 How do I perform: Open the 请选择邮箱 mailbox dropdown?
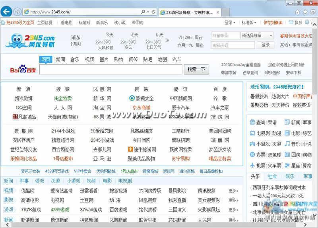pyautogui.click(x=257, y=36)
